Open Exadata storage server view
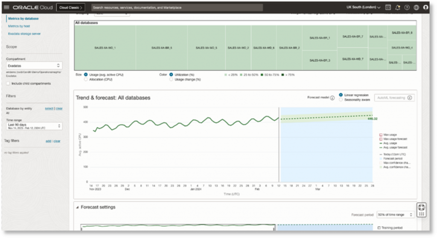This screenshot has width=437, height=238. coord(24,33)
